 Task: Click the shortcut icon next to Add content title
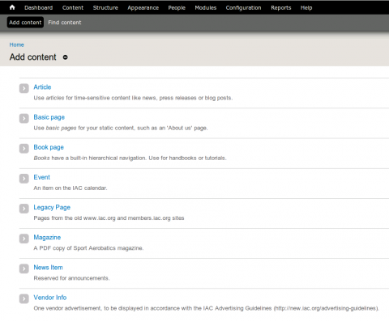click(x=66, y=57)
